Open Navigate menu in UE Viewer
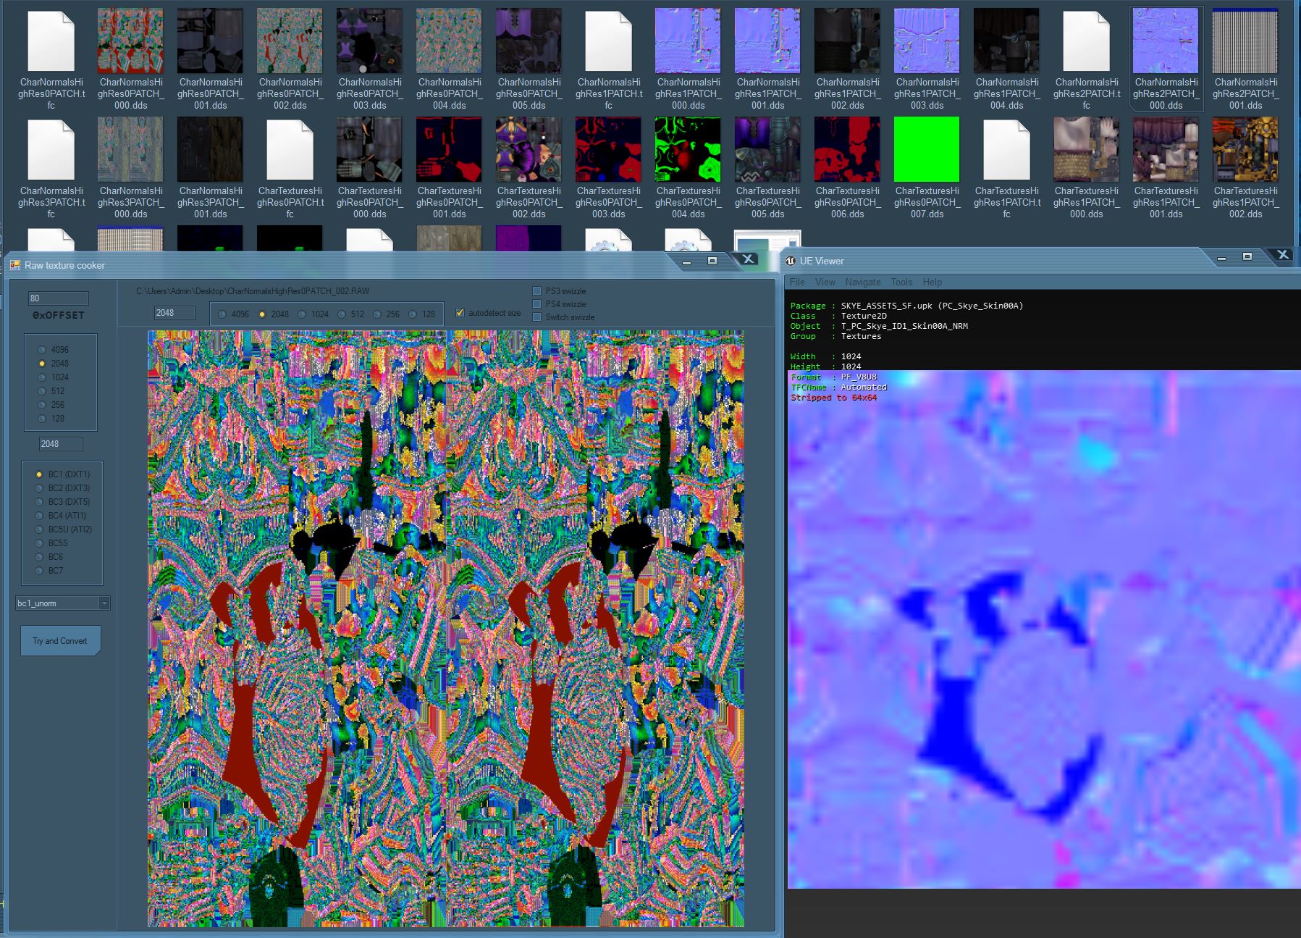This screenshot has height=938, width=1301. [863, 282]
